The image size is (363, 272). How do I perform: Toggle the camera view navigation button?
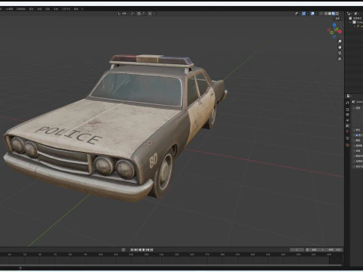340,53
